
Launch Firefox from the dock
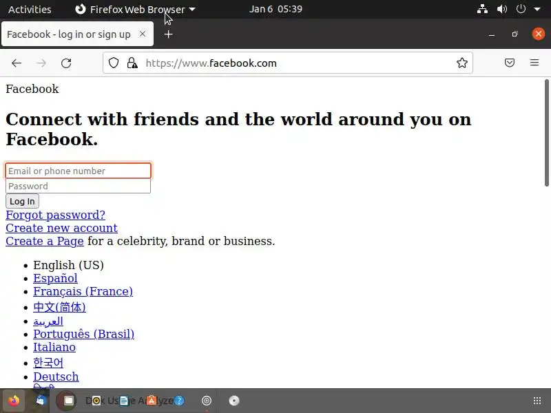click(14, 401)
